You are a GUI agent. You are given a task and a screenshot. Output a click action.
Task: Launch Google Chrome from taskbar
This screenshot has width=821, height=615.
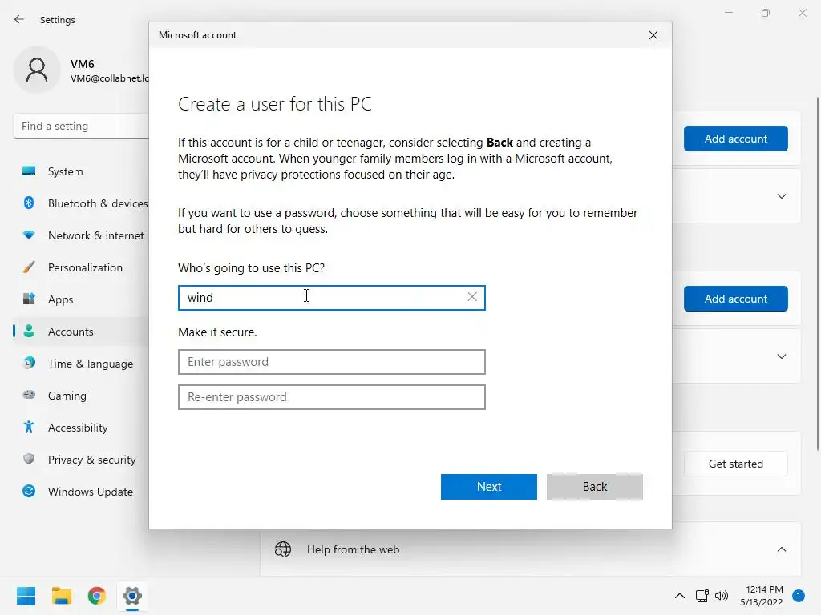pos(97,596)
